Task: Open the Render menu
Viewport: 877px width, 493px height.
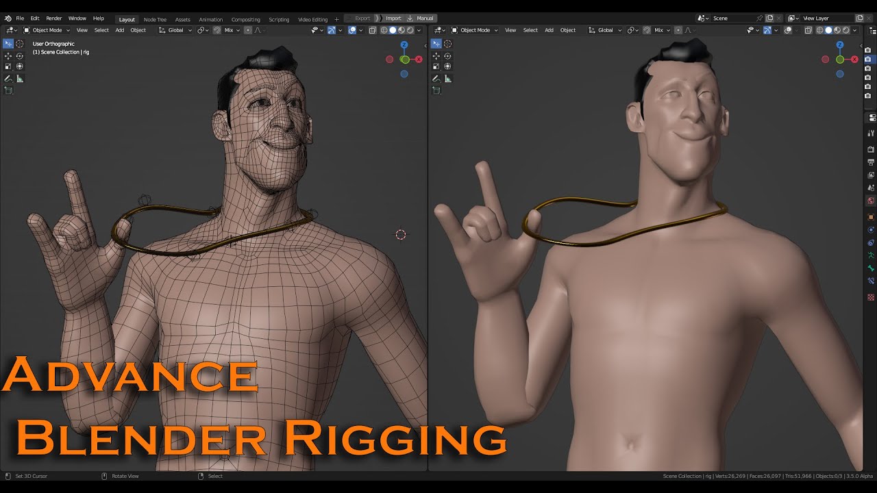Action: (53, 18)
